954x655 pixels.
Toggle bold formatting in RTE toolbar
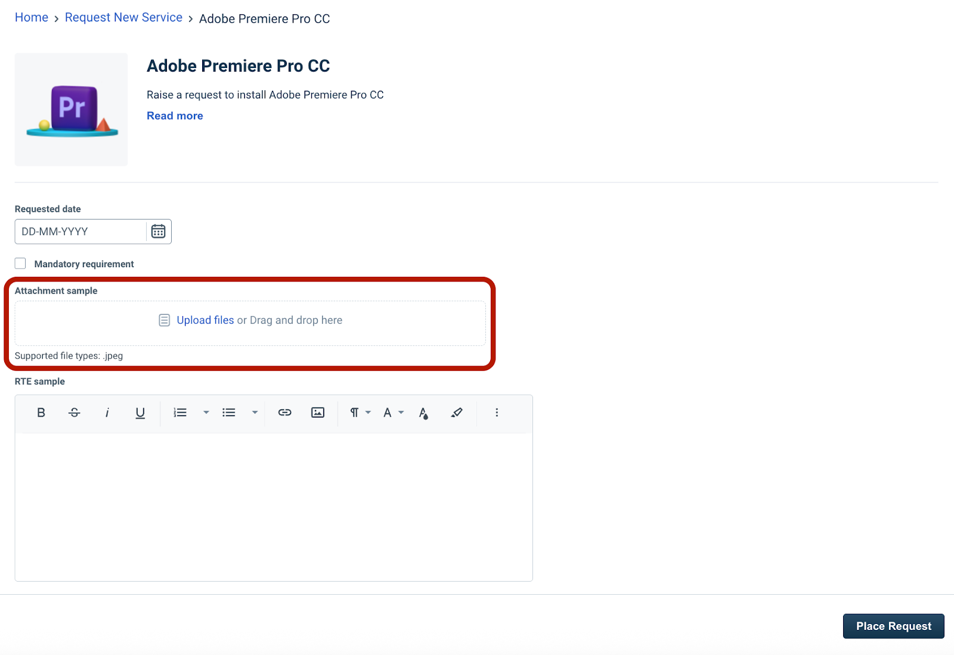click(x=41, y=412)
